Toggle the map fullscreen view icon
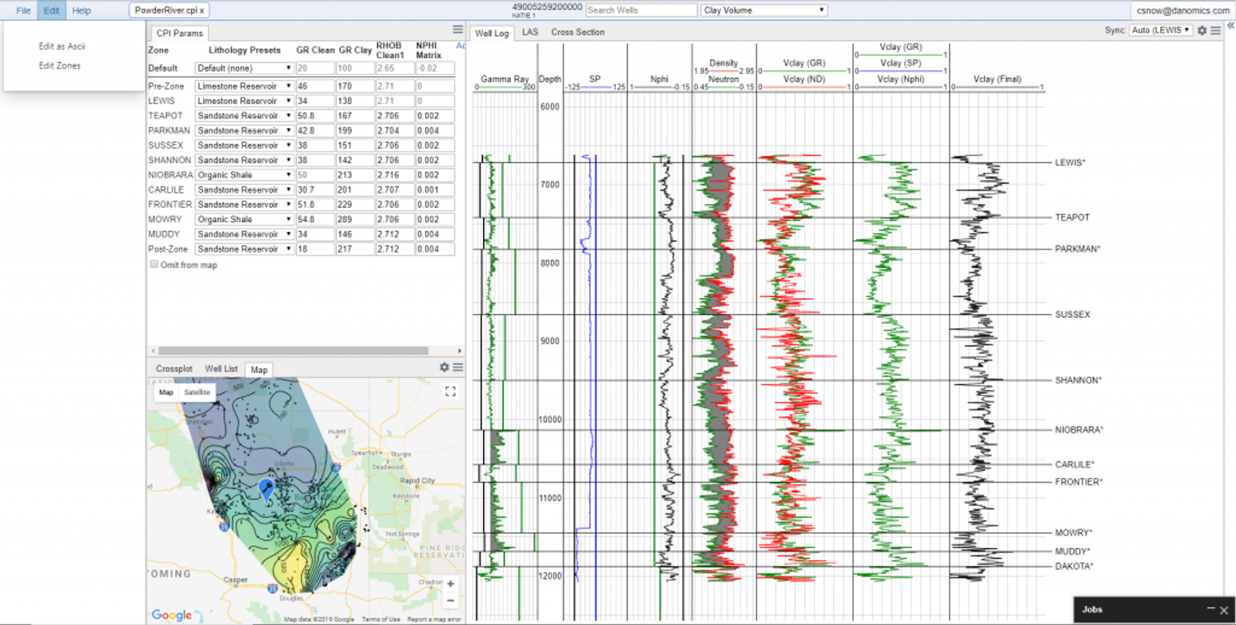The width and height of the screenshot is (1236, 625). point(450,392)
